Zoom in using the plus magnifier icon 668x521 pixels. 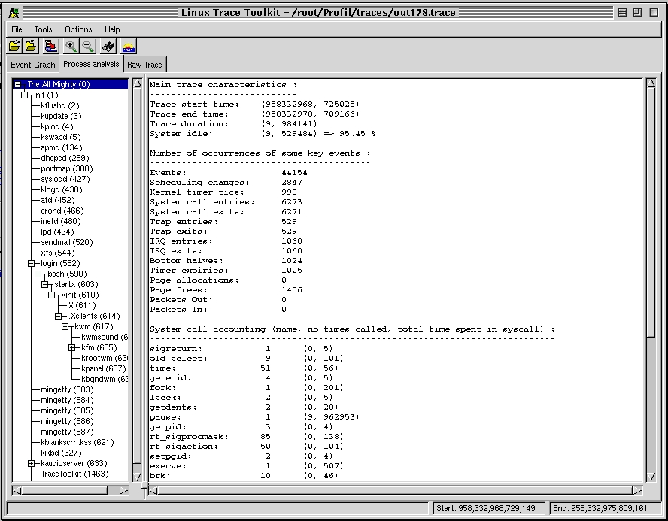click(x=71, y=46)
